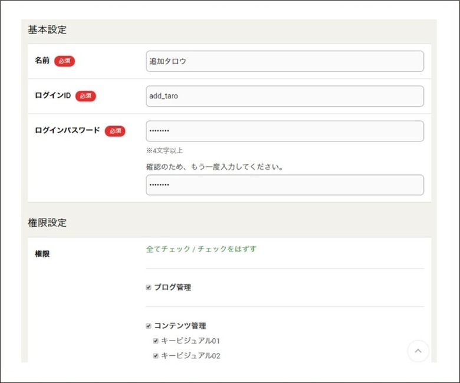Uncheck the ブログ管理 checkbox
The width and height of the screenshot is (460, 383).
coord(149,288)
